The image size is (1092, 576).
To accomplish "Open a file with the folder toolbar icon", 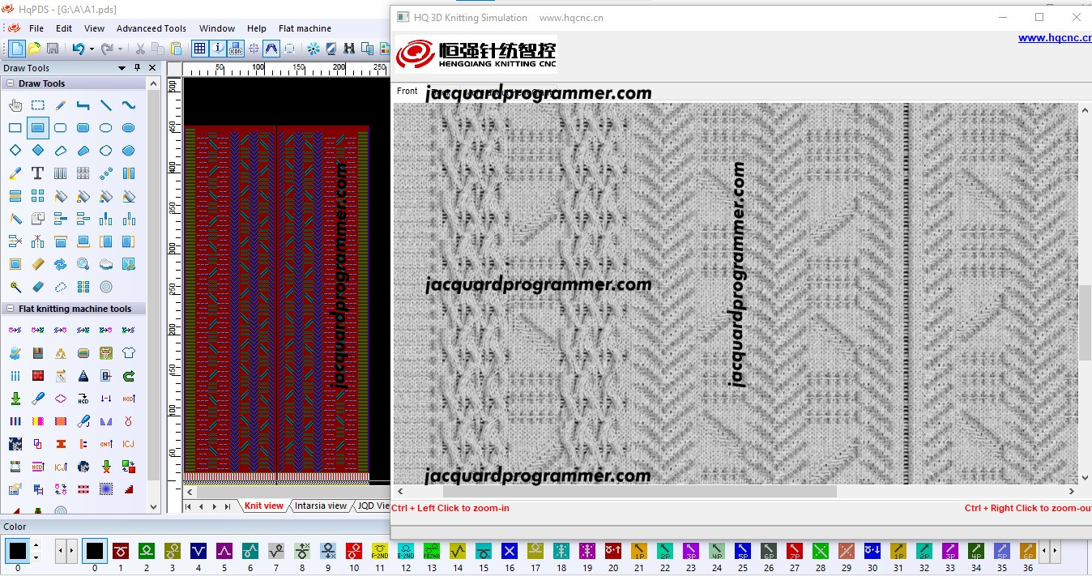I will coord(35,49).
